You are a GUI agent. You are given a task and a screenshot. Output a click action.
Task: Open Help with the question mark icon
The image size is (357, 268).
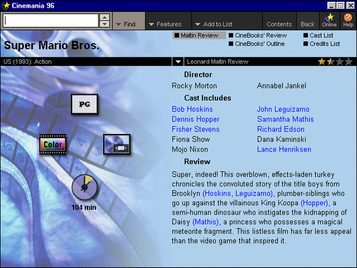(348, 21)
